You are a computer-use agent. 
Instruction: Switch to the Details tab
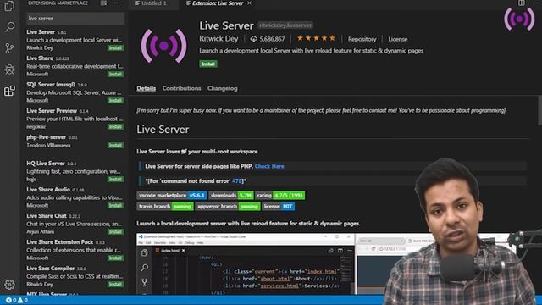click(x=146, y=88)
